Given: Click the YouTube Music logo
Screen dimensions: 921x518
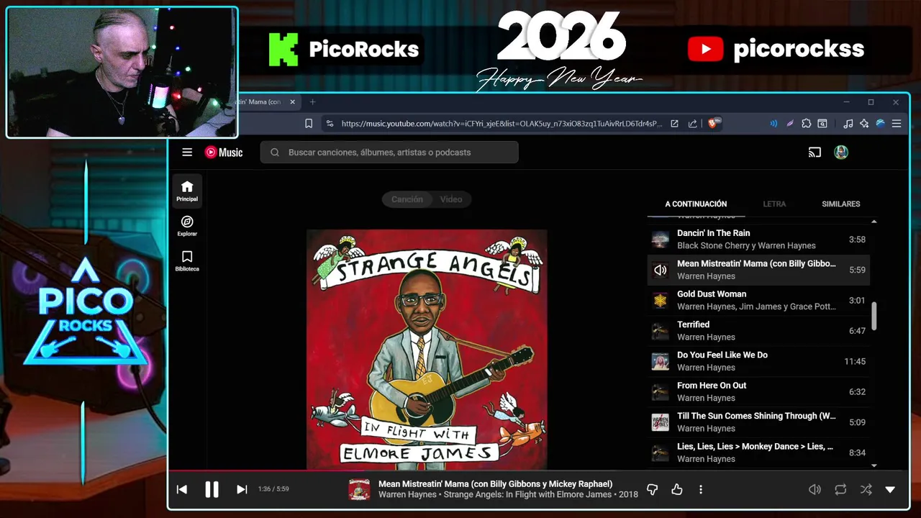Looking at the screenshot, I should click(x=224, y=153).
